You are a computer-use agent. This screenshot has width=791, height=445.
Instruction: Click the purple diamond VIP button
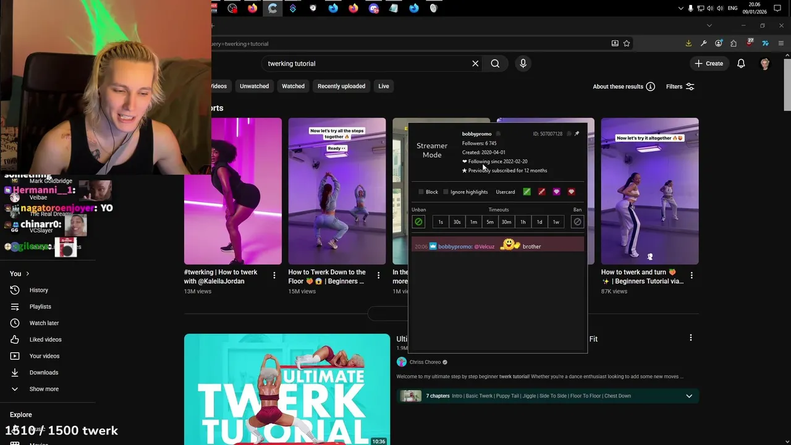[x=556, y=192]
